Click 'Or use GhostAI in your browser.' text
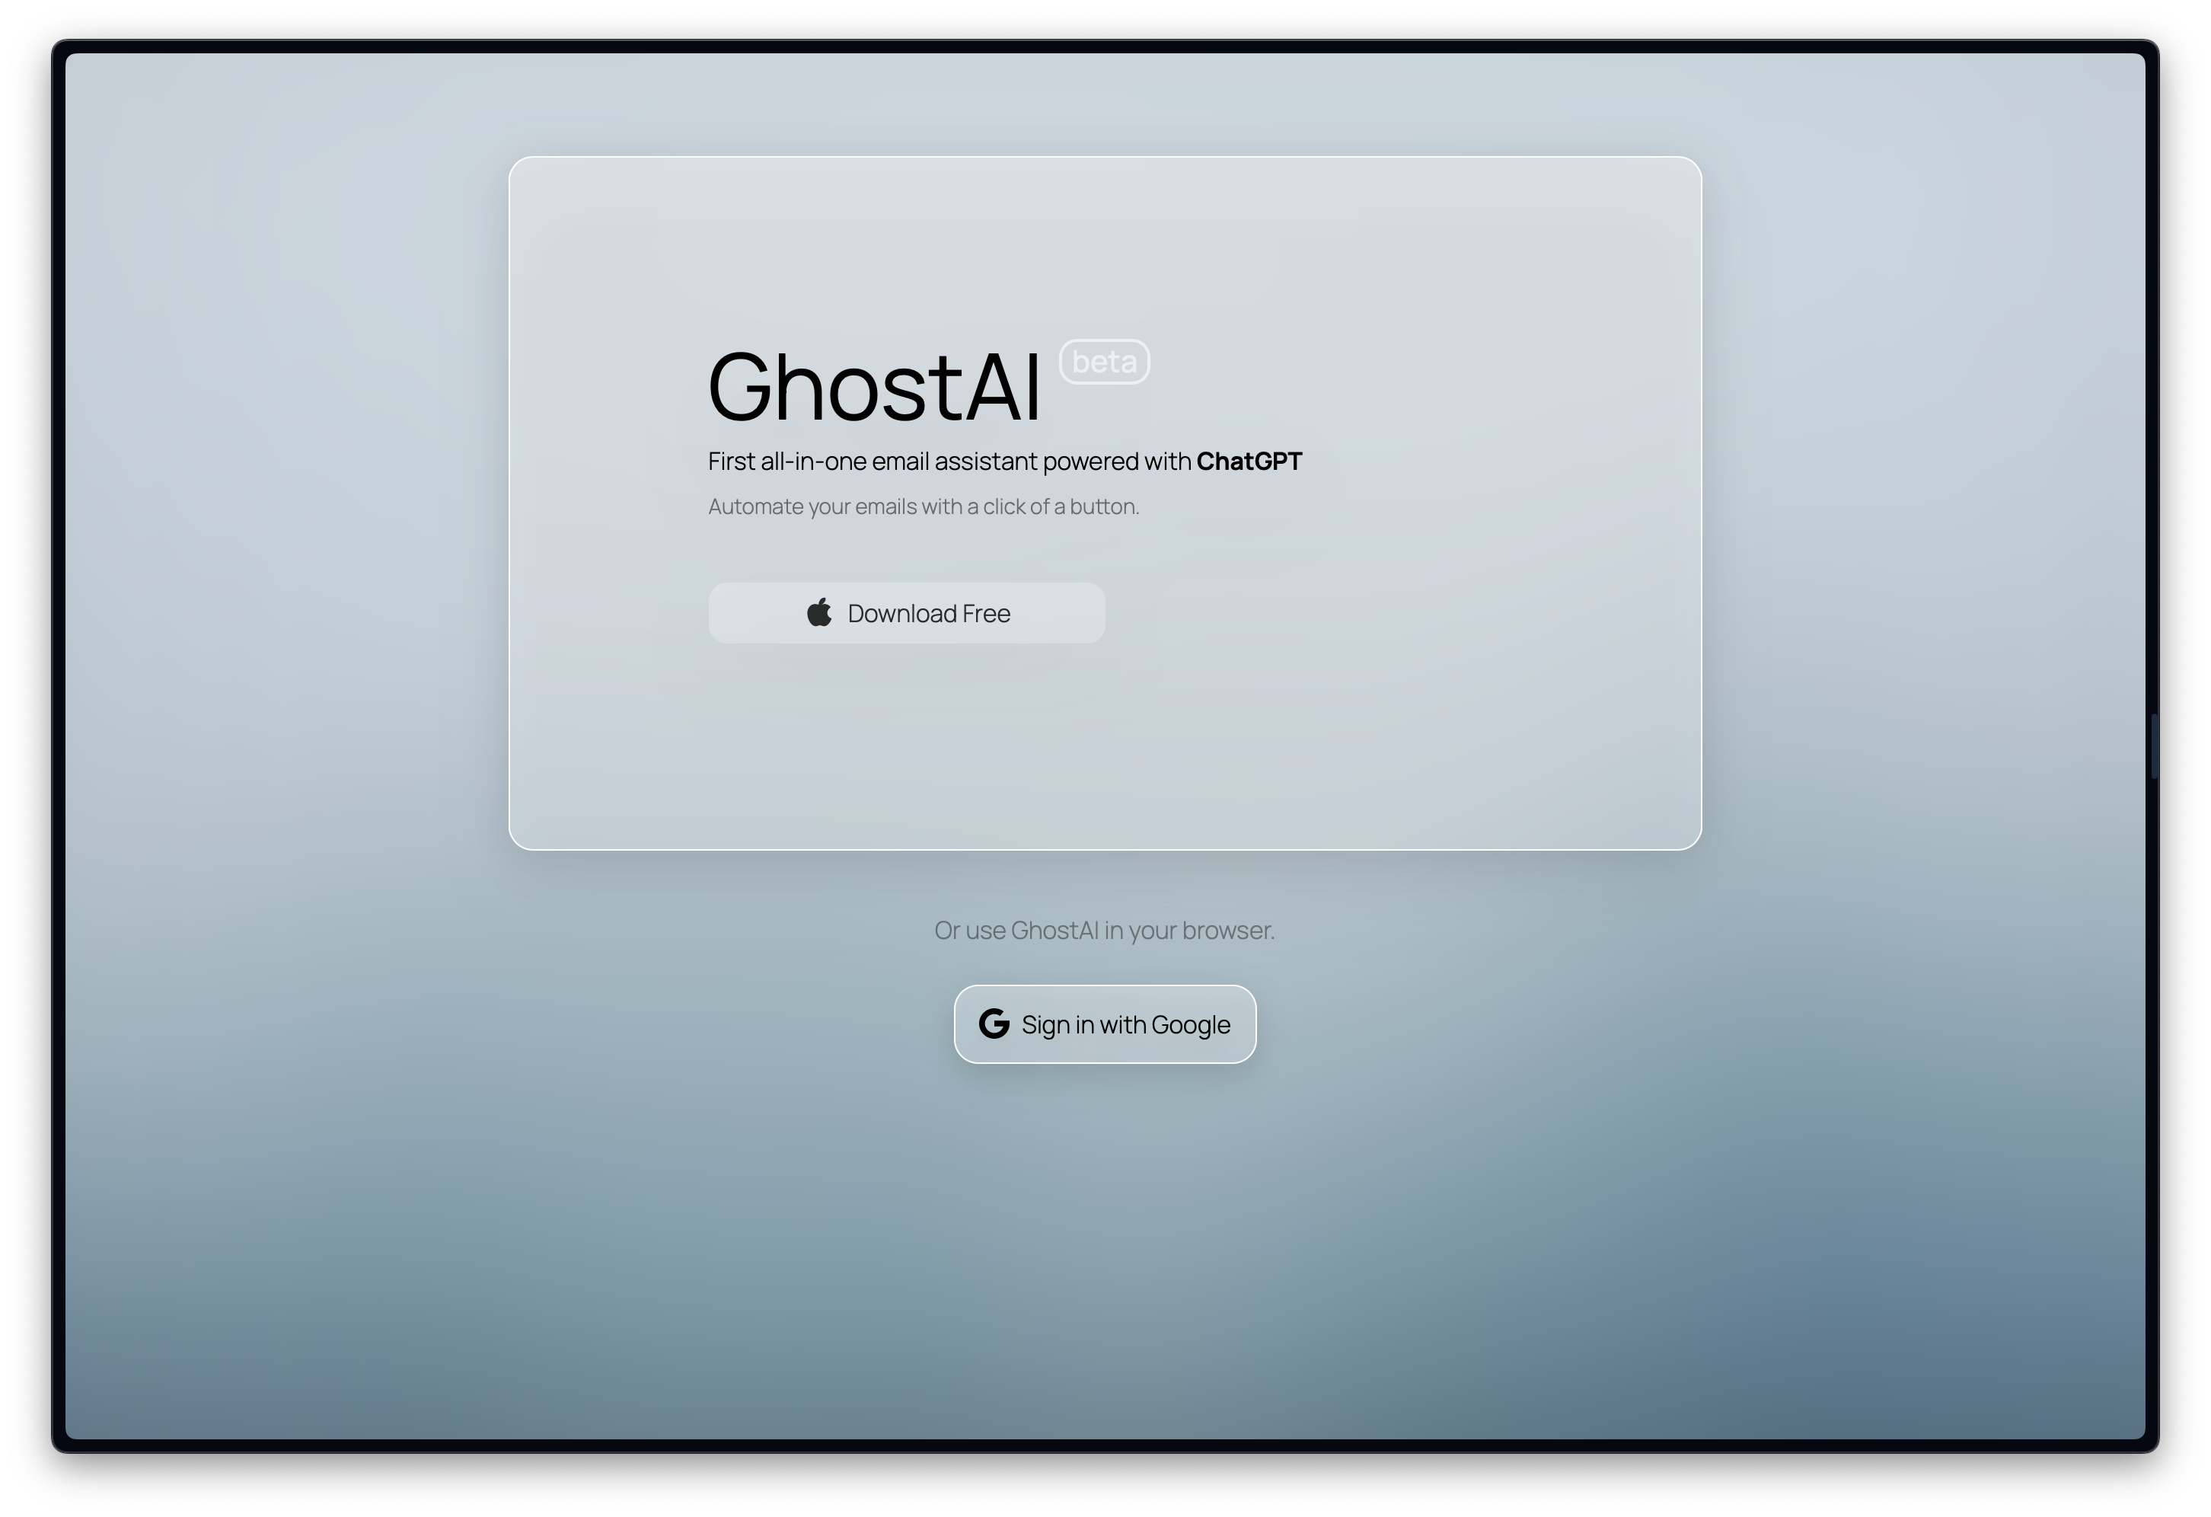Screen dimensions: 2211x1517 tap(1105, 930)
